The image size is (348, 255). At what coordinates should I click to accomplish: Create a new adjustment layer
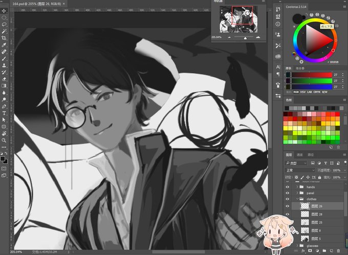click(x=317, y=251)
